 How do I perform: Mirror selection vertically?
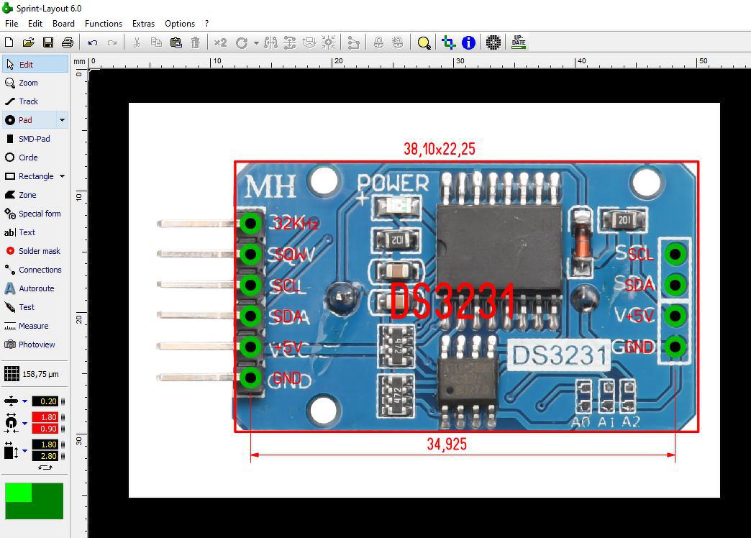(x=290, y=42)
